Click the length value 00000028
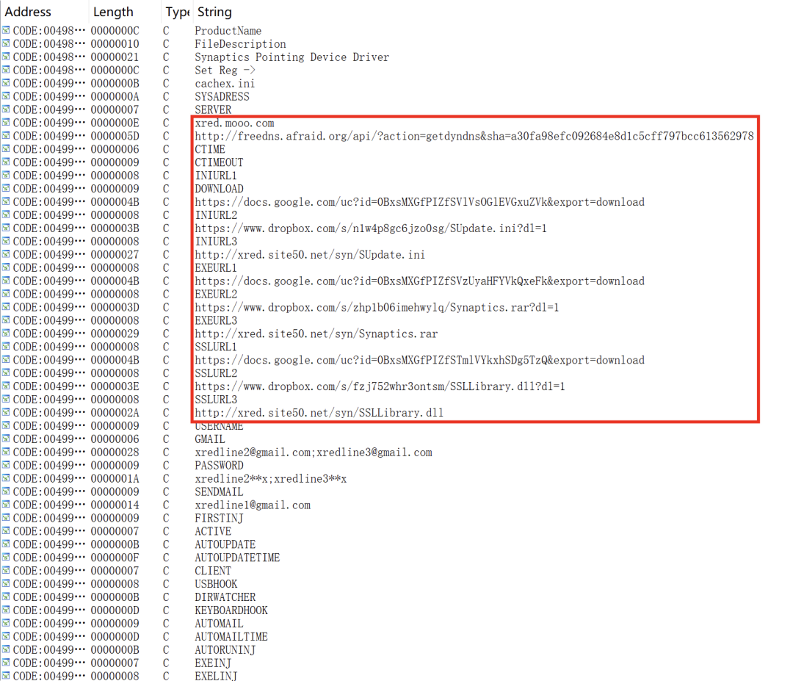The width and height of the screenshot is (793, 681). 115,453
